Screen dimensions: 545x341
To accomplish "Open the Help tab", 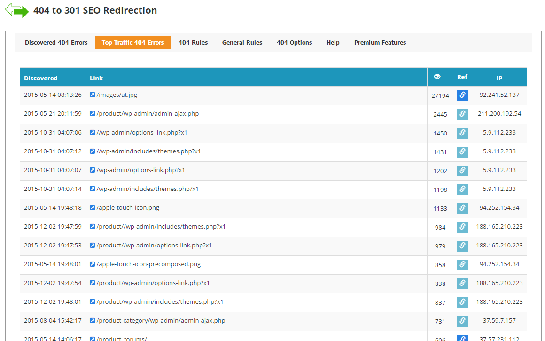I will [333, 42].
